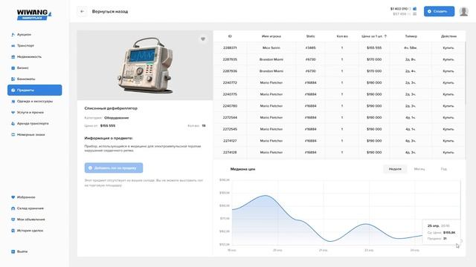
Task: Click Добавить лот на продажу button
Action: pyautogui.click(x=114, y=168)
